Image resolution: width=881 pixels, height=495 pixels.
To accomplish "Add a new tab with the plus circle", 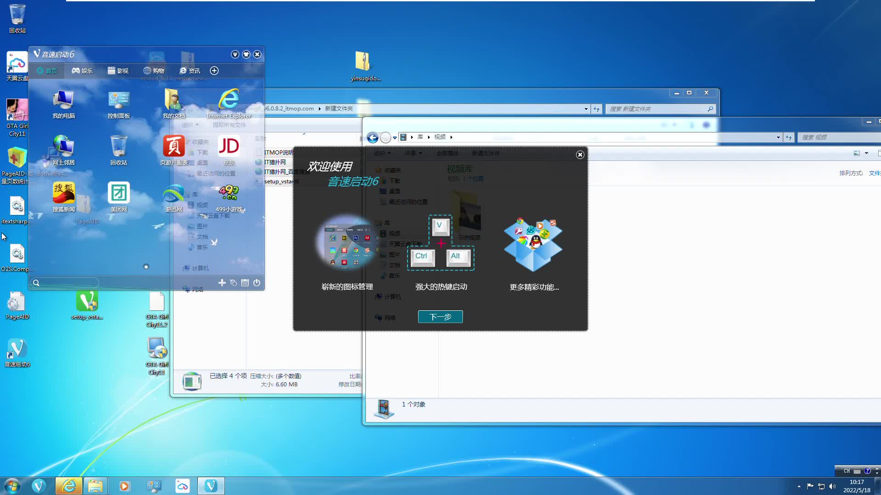I will tap(214, 71).
